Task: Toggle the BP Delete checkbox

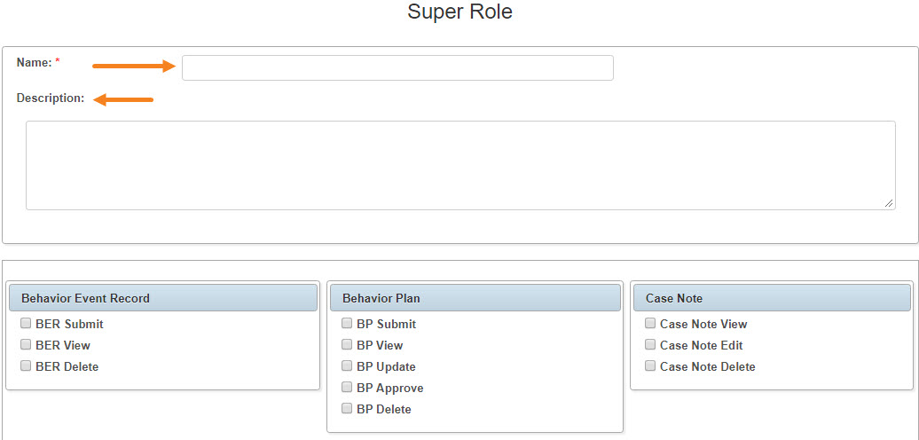Action: pos(347,409)
